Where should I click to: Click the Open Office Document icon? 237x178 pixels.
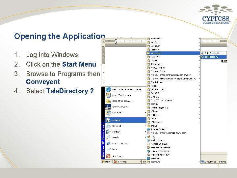pos(108,101)
